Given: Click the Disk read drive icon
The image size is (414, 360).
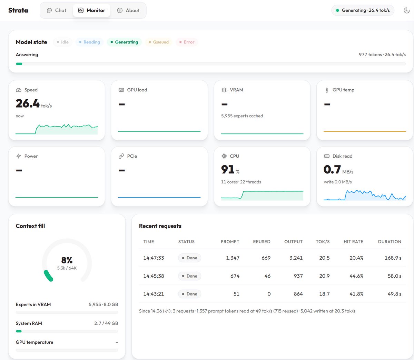Looking at the screenshot, I should click(x=327, y=156).
